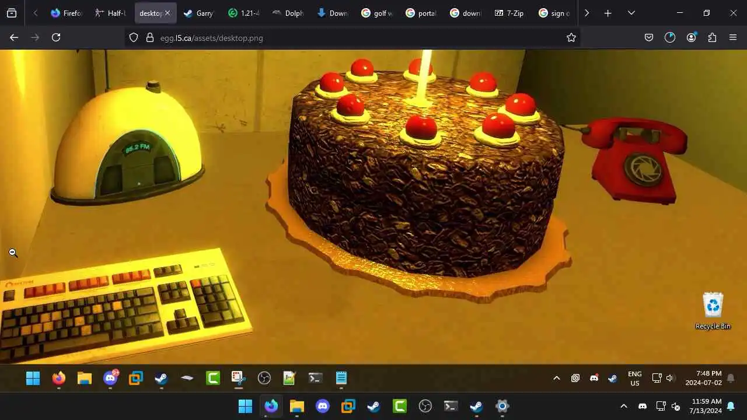Show site security info via padlock
The width and height of the screenshot is (747, 420).
coord(149,37)
